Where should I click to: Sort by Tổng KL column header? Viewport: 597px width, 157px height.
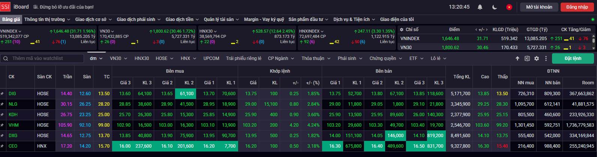click(x=462, y=77)
